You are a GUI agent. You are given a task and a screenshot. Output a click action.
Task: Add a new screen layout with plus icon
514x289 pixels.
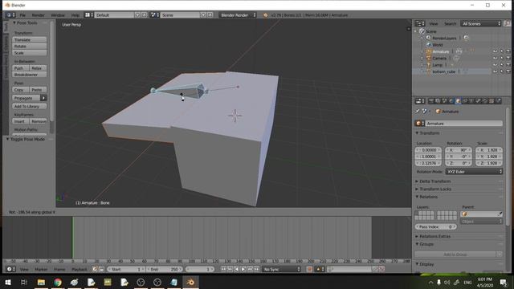[x=137, y=15]
